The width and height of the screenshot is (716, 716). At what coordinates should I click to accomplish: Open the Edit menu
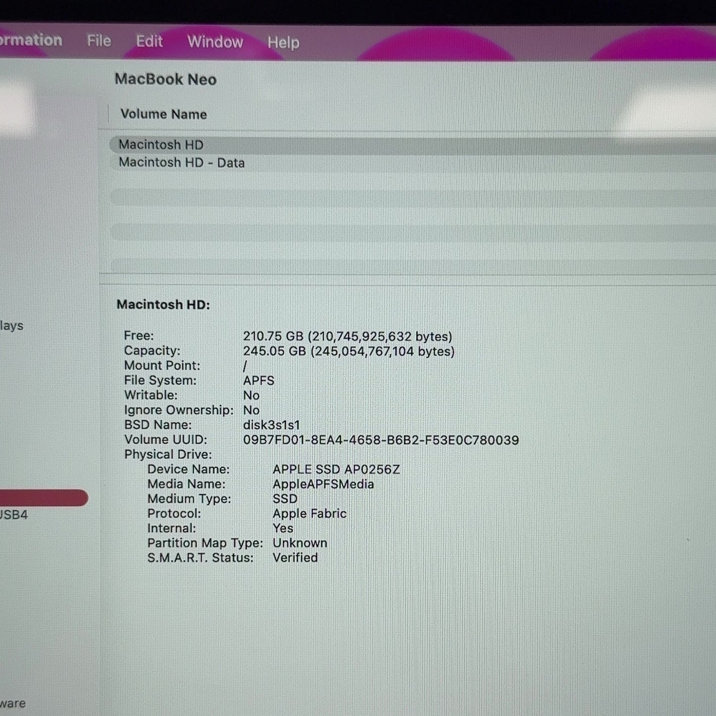(x=149, y=41)
